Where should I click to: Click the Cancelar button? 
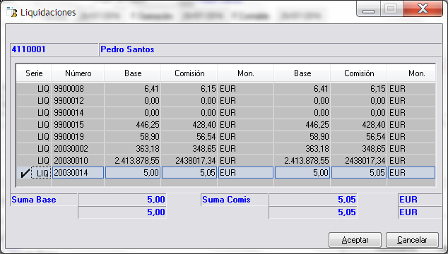point(412,240)
